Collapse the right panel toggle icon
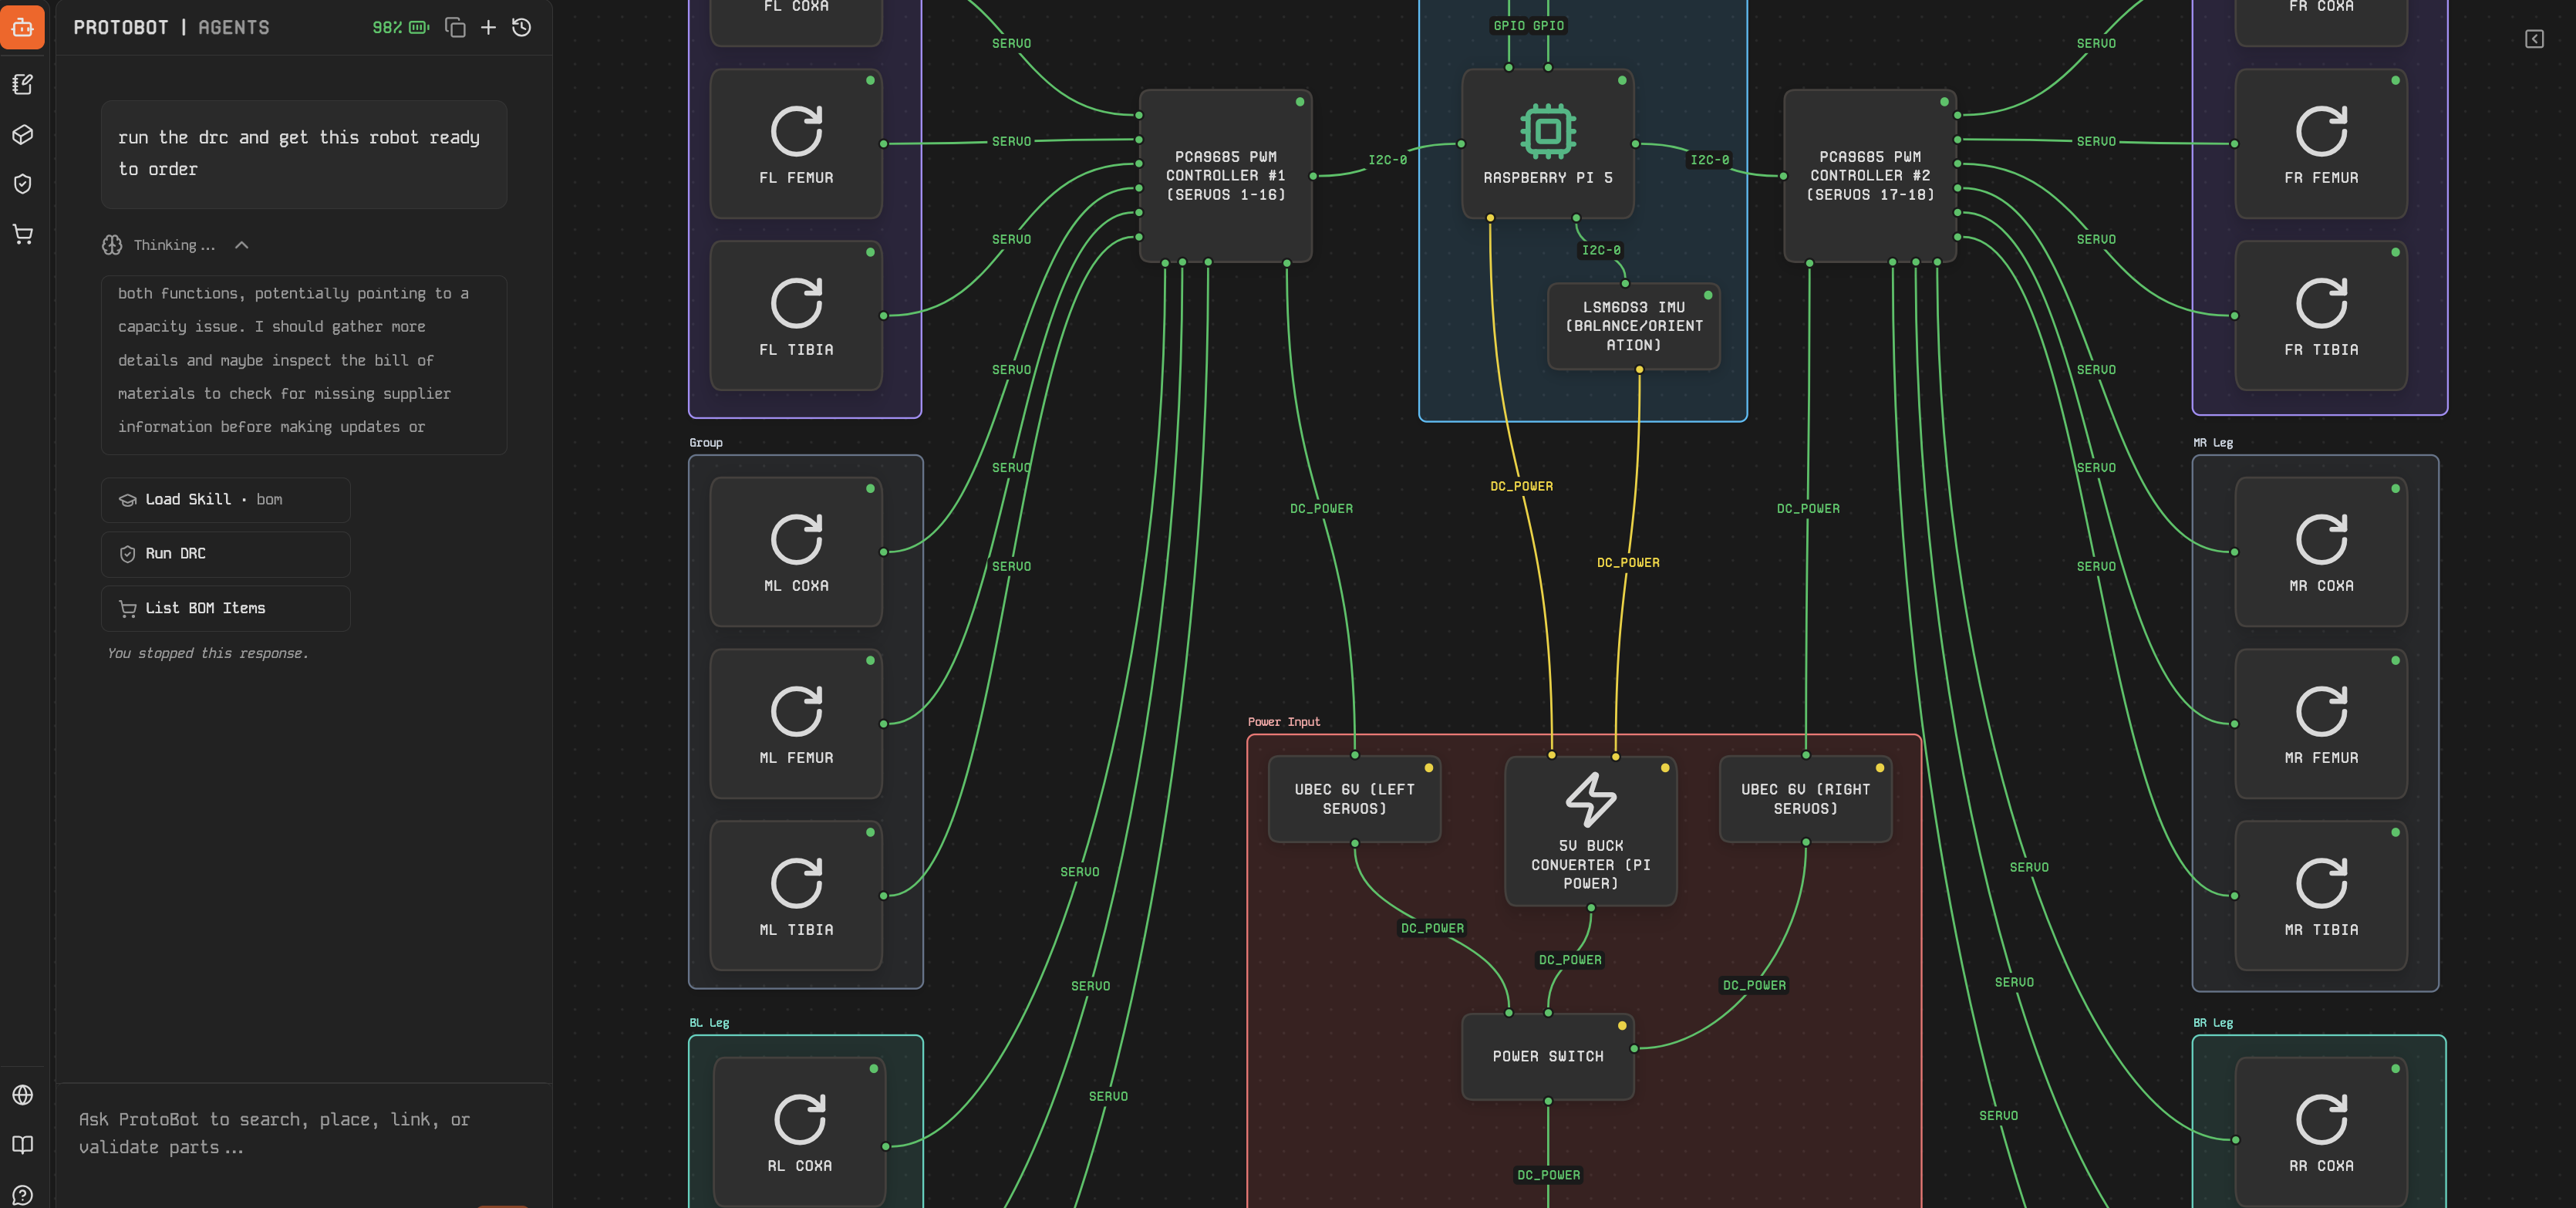The image size is (2576, 1208). (2534, 39)
